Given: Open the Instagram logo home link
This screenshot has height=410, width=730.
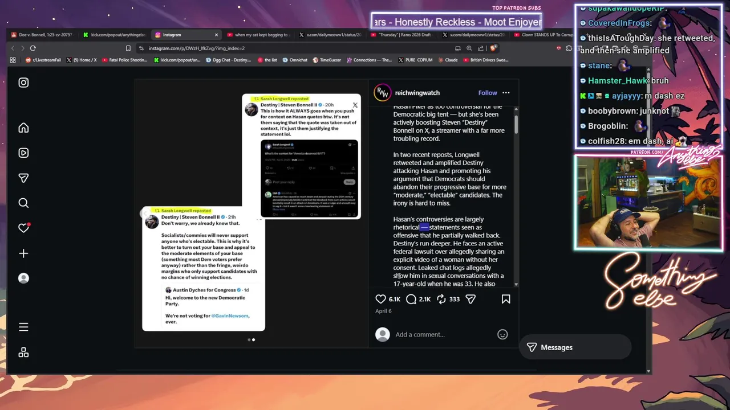Looking at the screenshot, I should tap(23, 83).
